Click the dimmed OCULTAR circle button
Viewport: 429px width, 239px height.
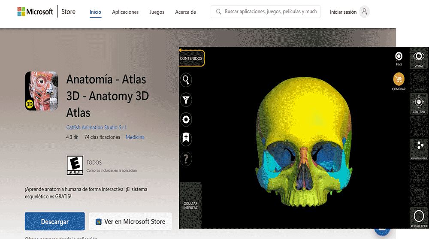(x=419, y=172)
